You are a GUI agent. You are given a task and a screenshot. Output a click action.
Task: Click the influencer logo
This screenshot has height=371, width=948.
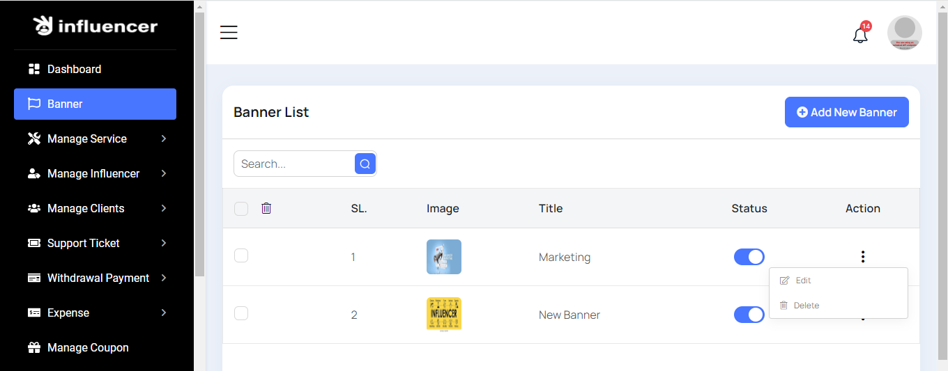tap(95, 26)
